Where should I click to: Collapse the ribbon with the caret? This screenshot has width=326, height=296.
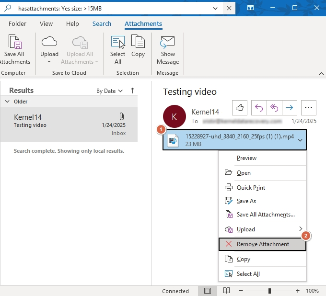click(321, 74)
